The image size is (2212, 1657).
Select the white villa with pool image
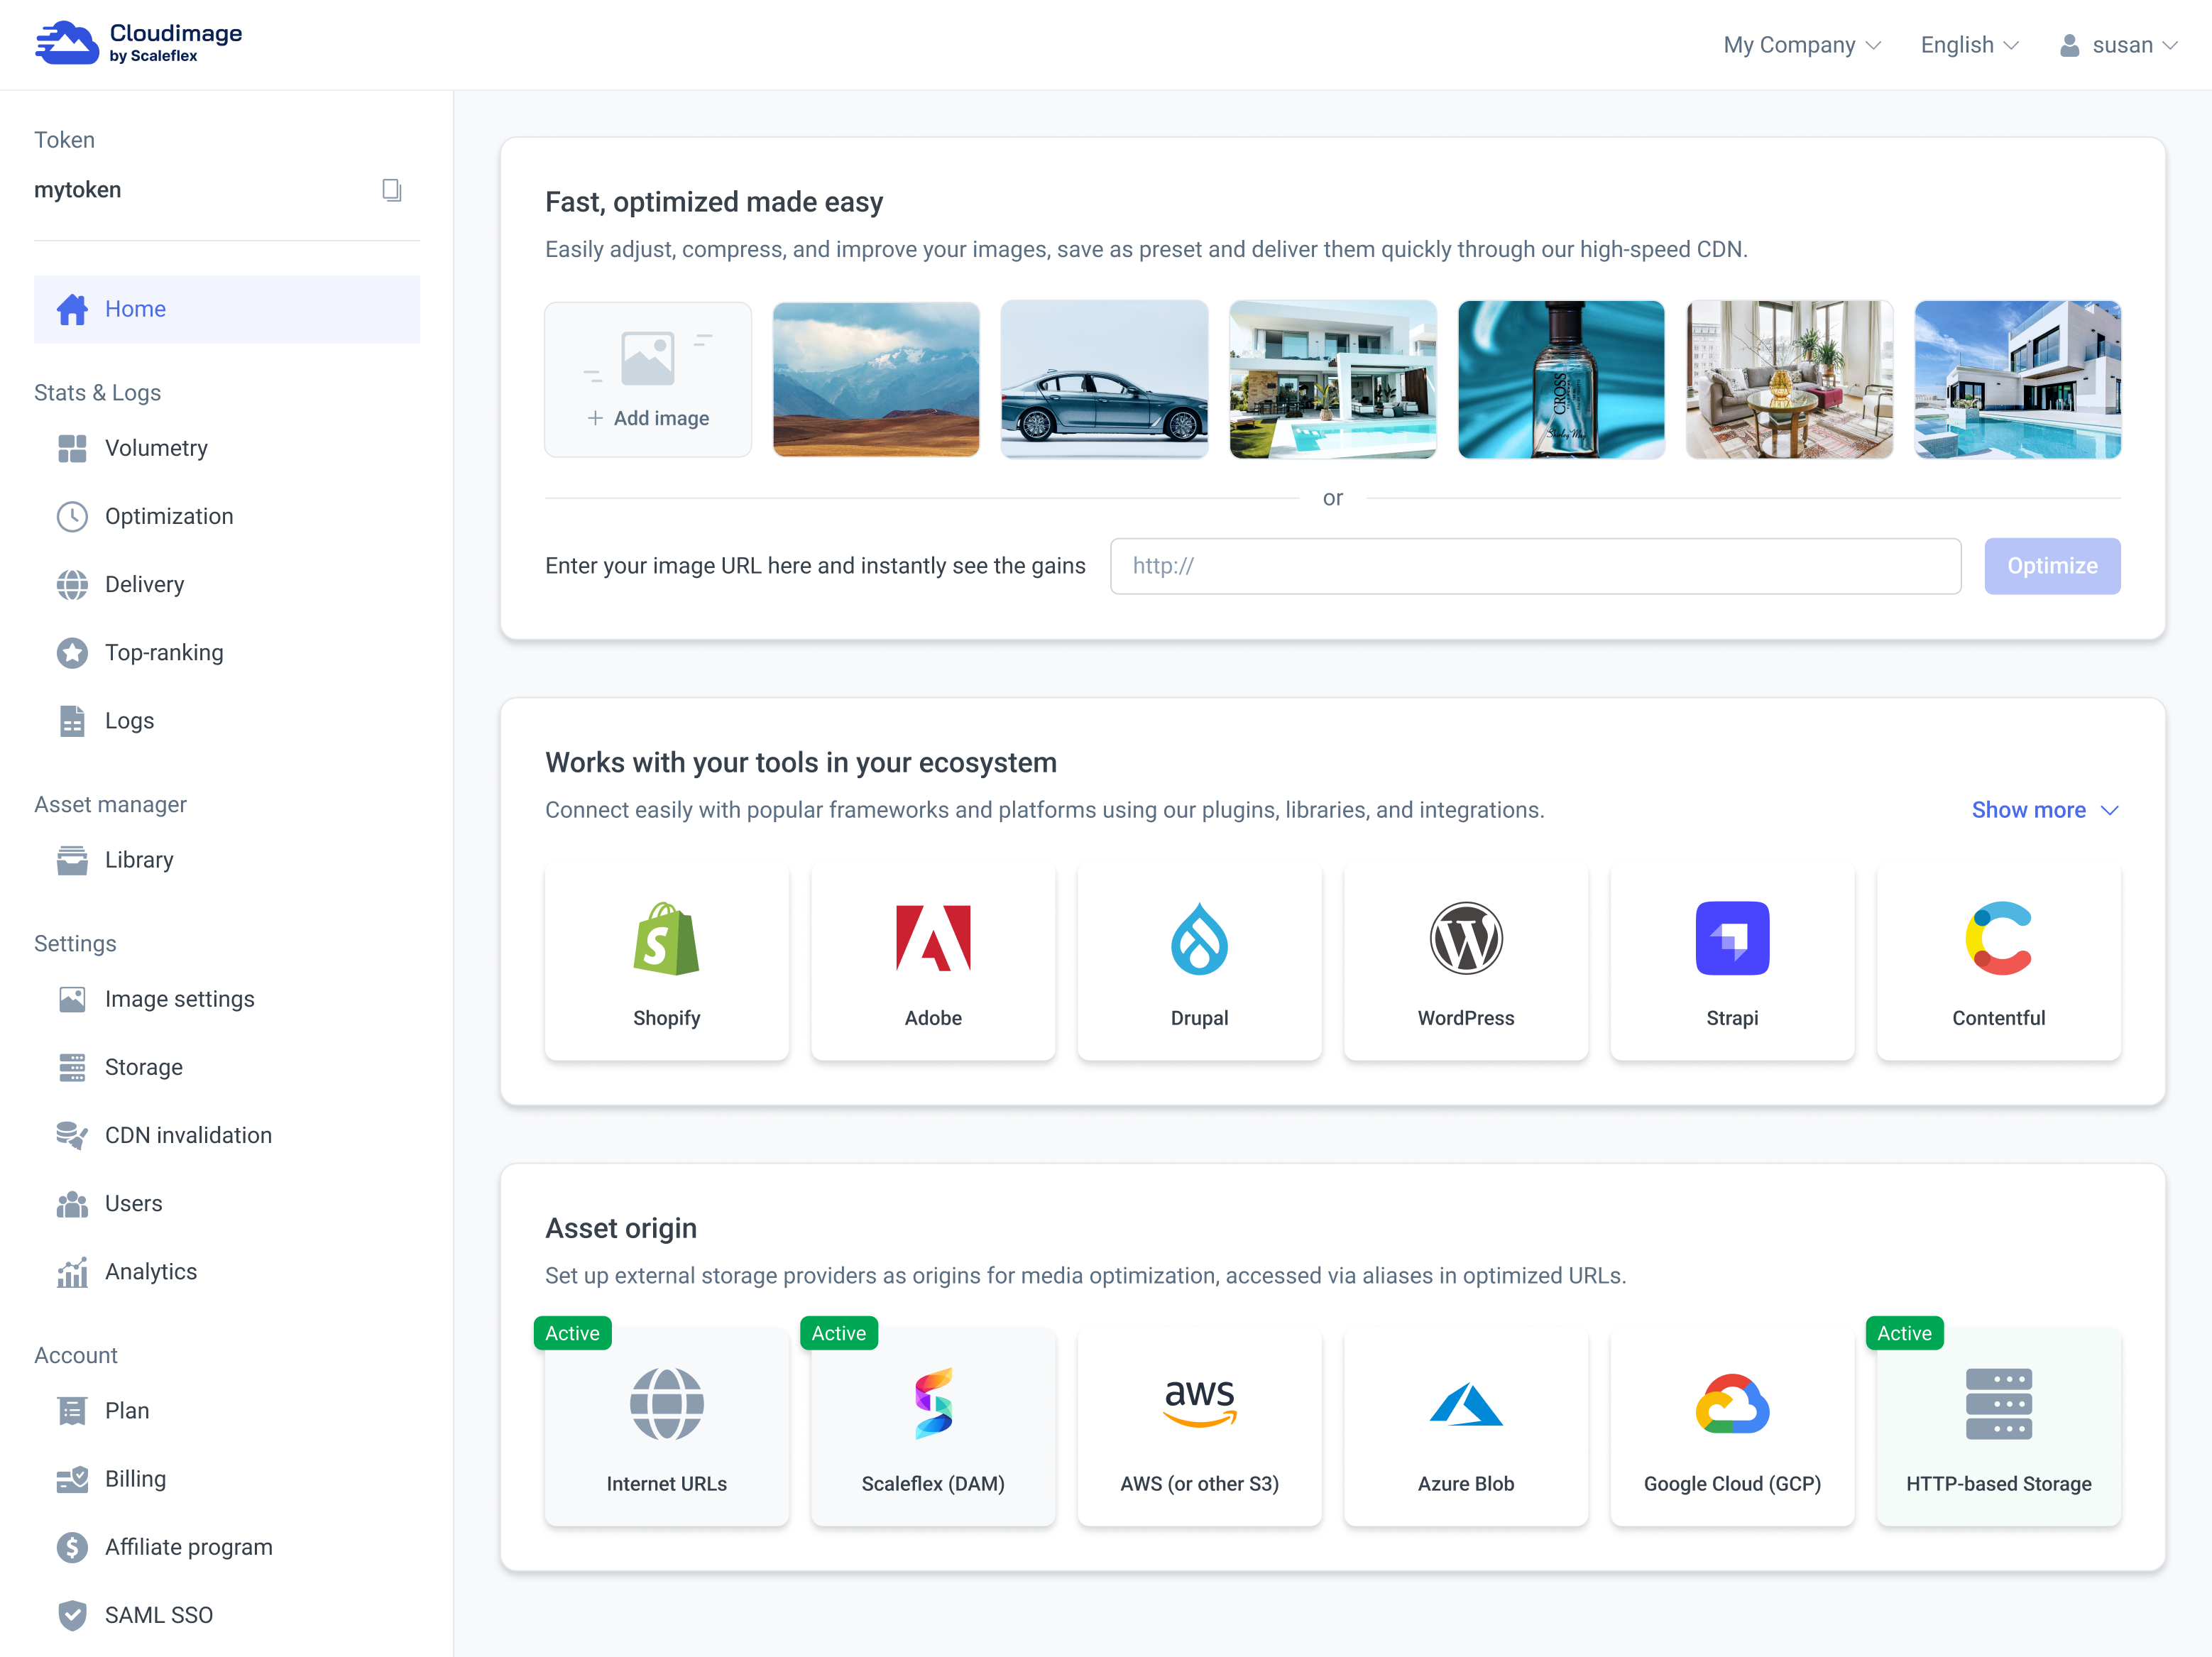[x=2017, y=380]
